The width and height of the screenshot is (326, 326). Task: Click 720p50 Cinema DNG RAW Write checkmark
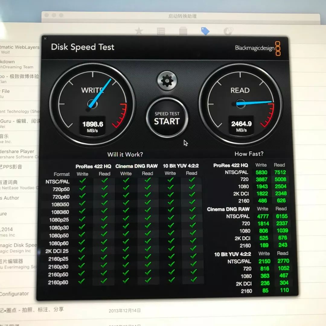[x=126, y=188]
